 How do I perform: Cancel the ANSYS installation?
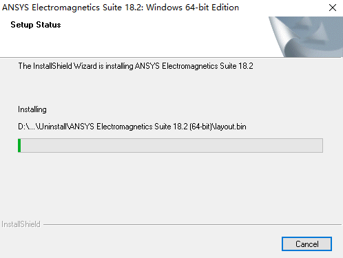tap(306, 244)
